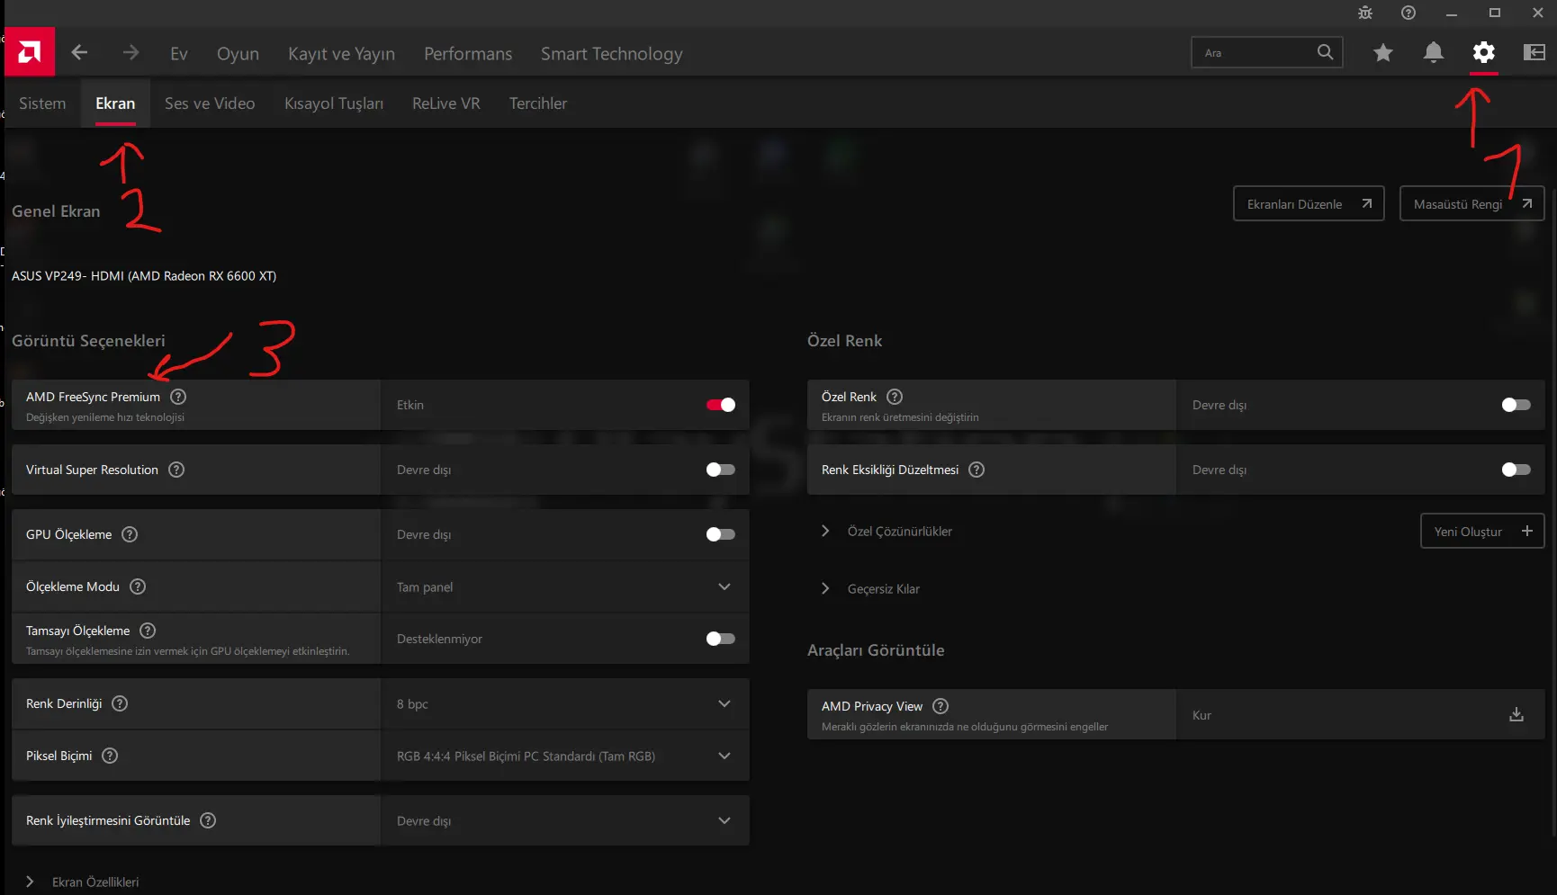Open Ölçekleme Modu dropdown (Tam panel)
Screen dimensions: 1557x895
(565, 586)
